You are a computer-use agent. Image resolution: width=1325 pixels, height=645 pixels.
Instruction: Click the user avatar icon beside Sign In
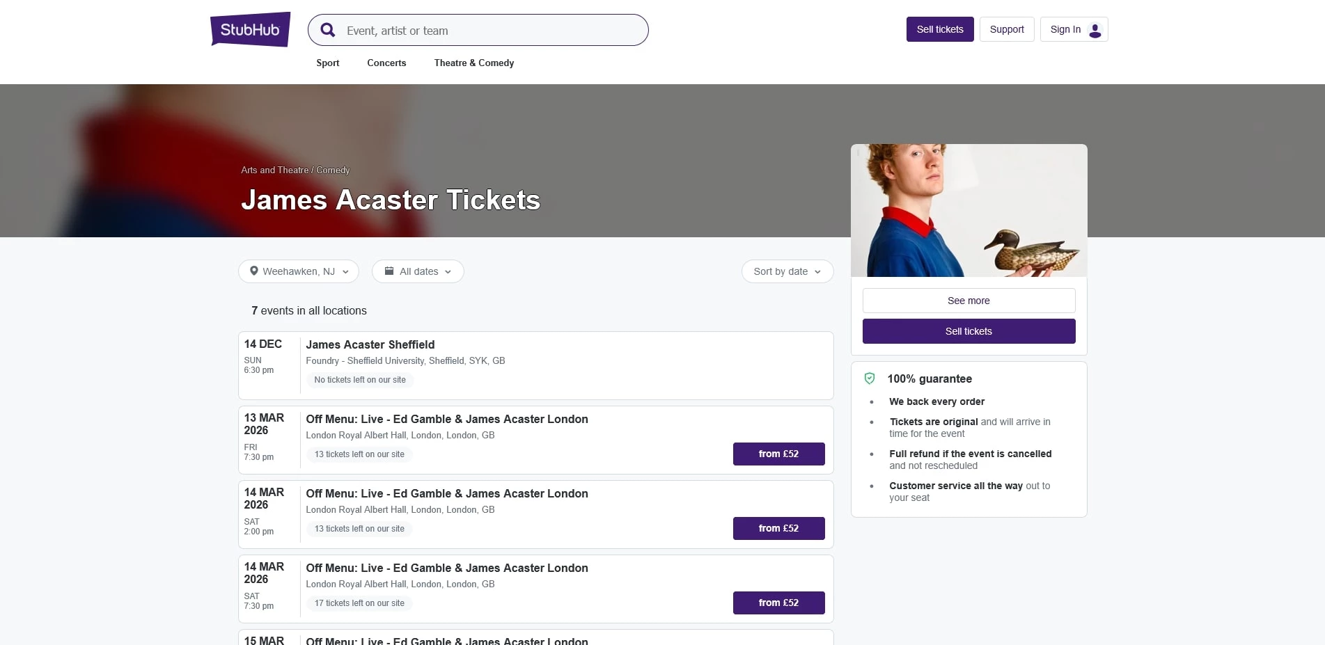tap(1094, 29)
